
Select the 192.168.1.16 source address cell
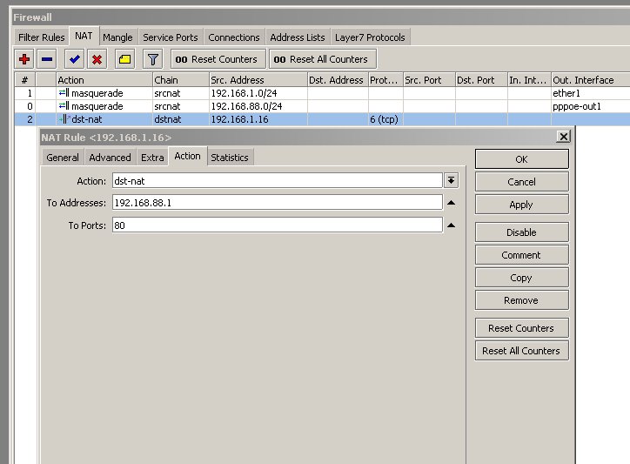tap(258, 119)
